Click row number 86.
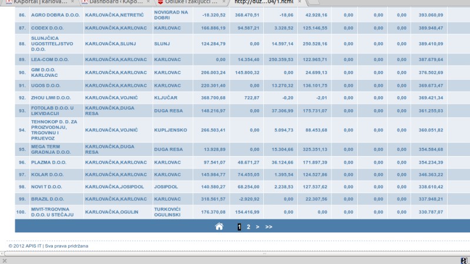This screenshot has width=470, height=264. (x=22, y=15)
